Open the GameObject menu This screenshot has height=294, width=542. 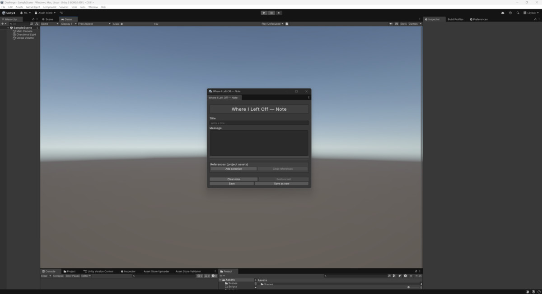[33, 7]
